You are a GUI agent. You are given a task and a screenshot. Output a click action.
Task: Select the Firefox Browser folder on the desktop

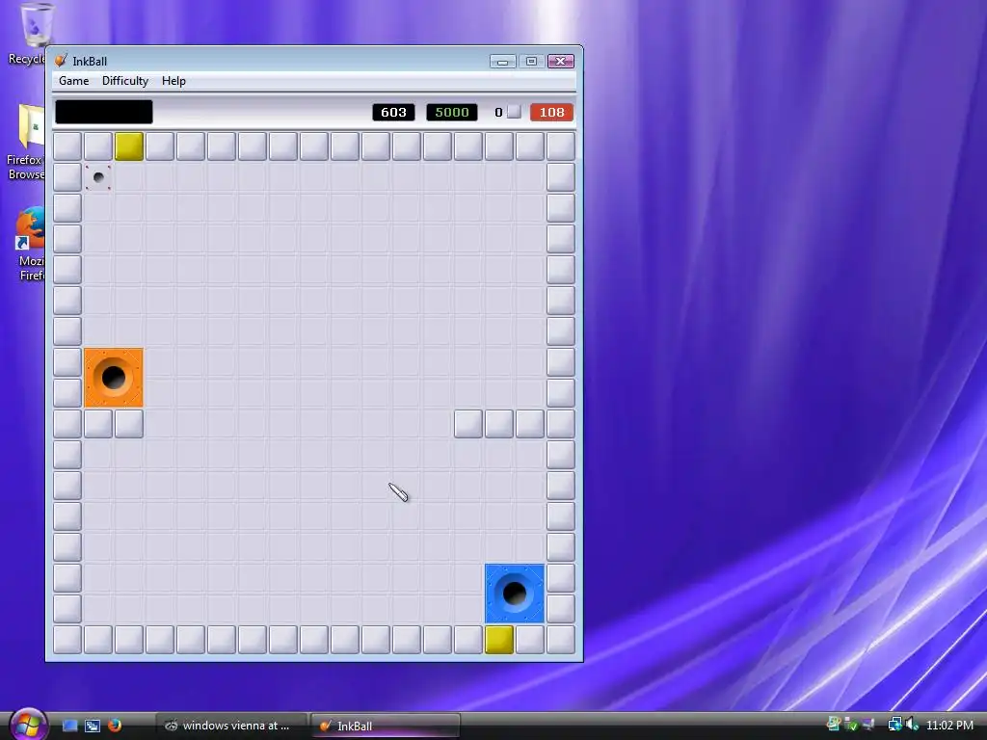pos(28,143)
